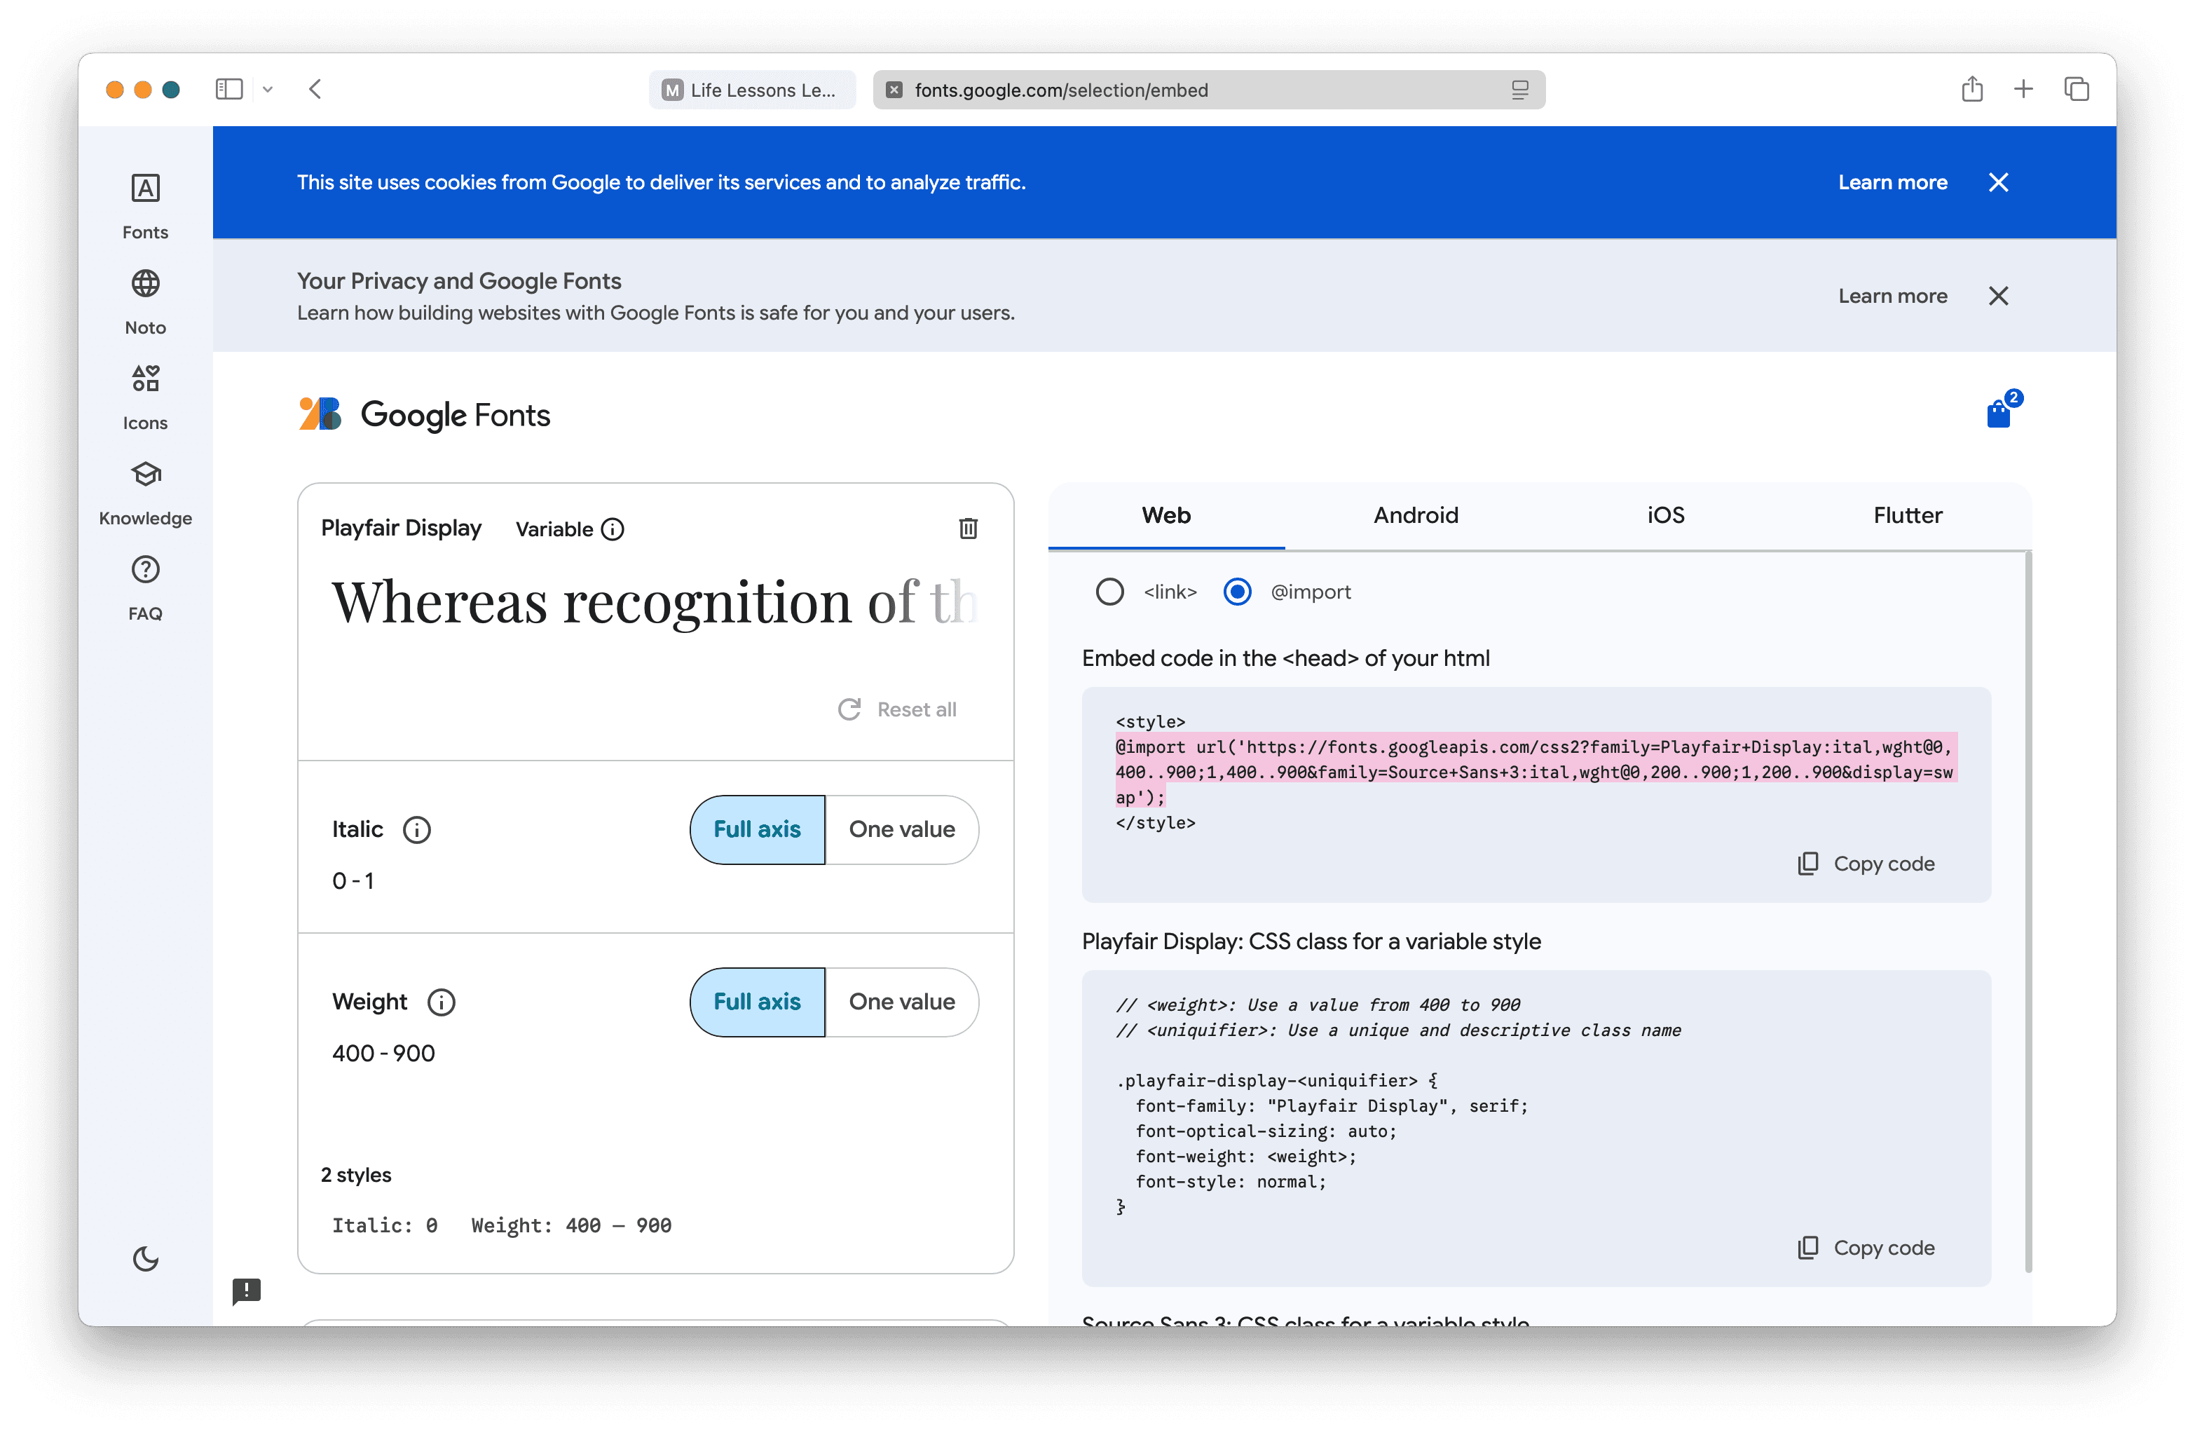The width and height of the screenshot is (2195, 1430).
Task: Go to the Icons section
Action: [145, 397]
